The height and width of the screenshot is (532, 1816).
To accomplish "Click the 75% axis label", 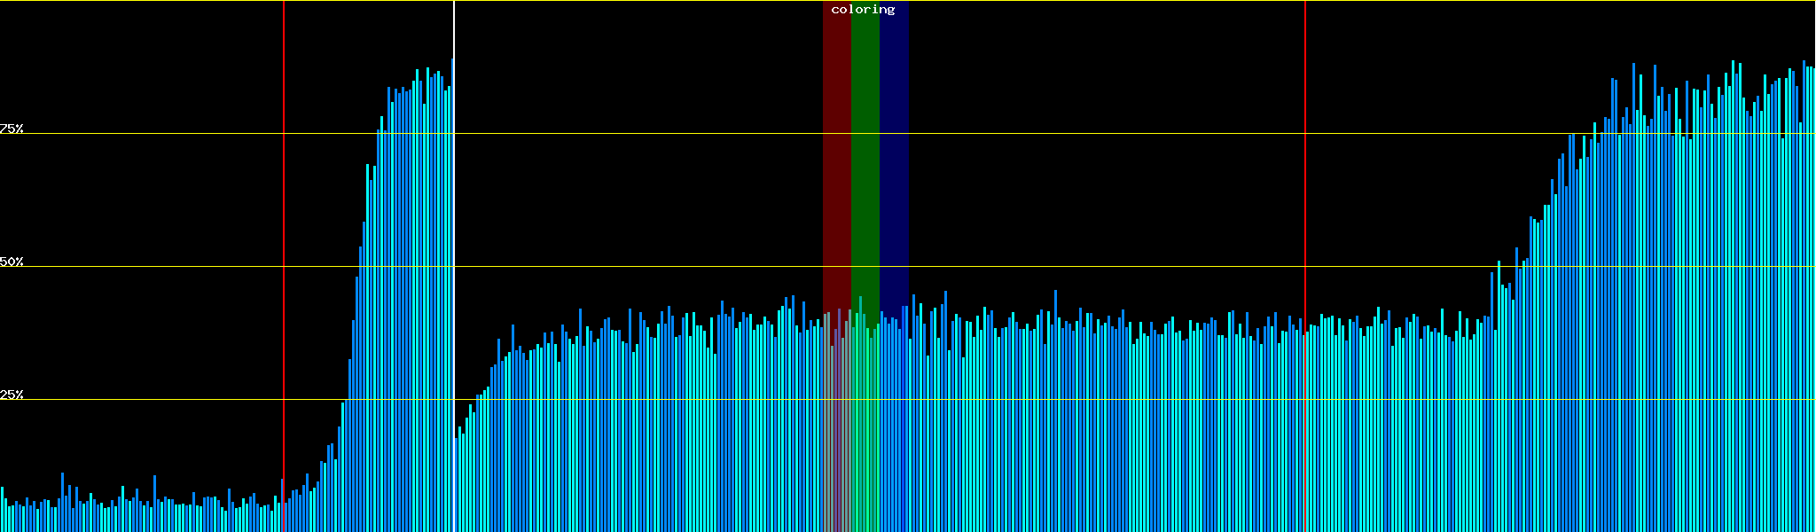I will 12,129.
